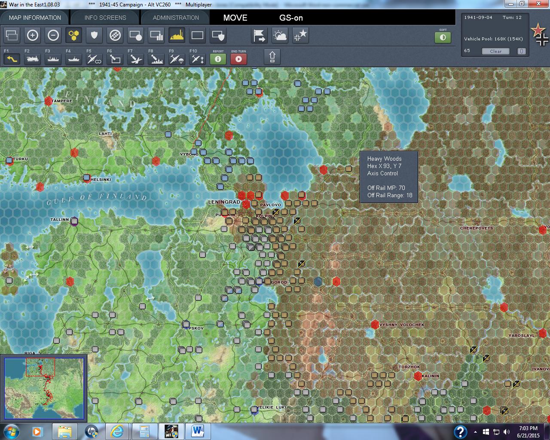Open the MAP INFORMATION tab
550x440 pixels.
[35, 18]
